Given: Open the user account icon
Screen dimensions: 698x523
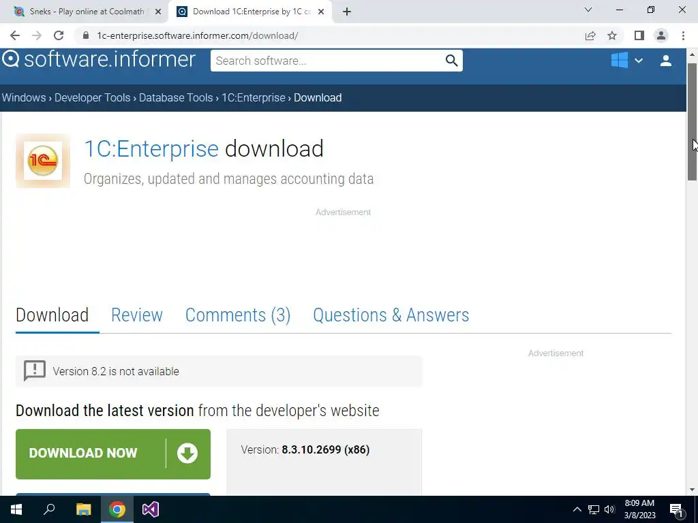Looking at the screenshot, I should tap(665, 61).
